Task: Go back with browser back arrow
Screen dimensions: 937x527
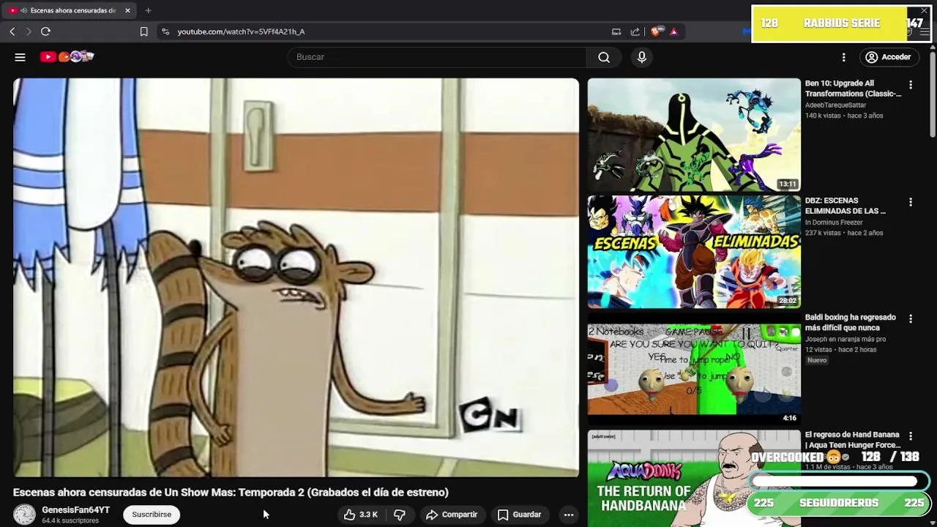Action: click(12, 31)
